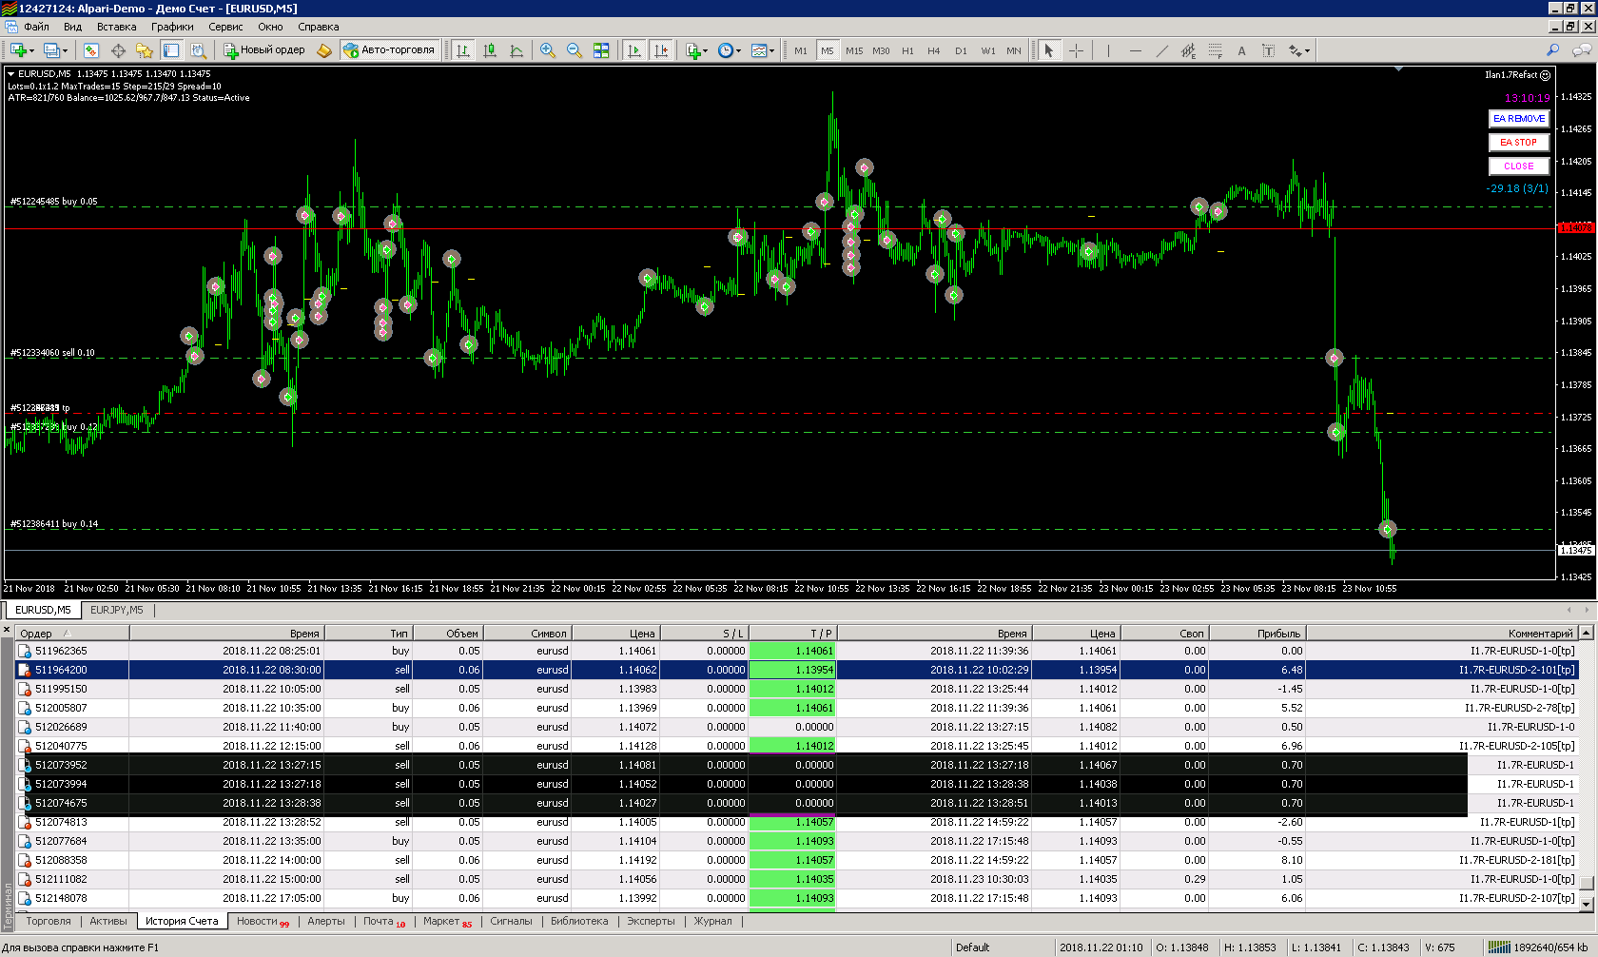Open the Эксперты terminal tab
The height and width of the screenshot is (957, 1598).
click(x=651, y=921)
